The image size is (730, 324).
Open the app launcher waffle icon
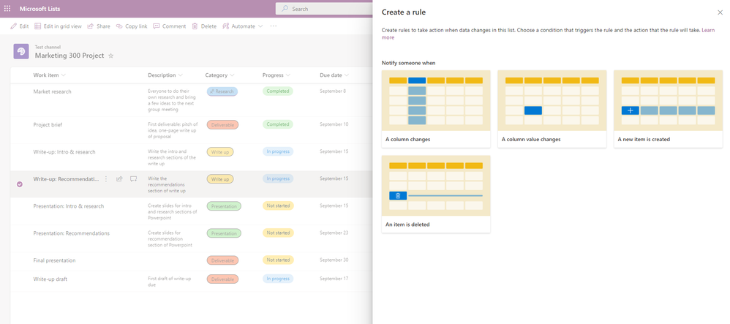click(x=8, y=8)
